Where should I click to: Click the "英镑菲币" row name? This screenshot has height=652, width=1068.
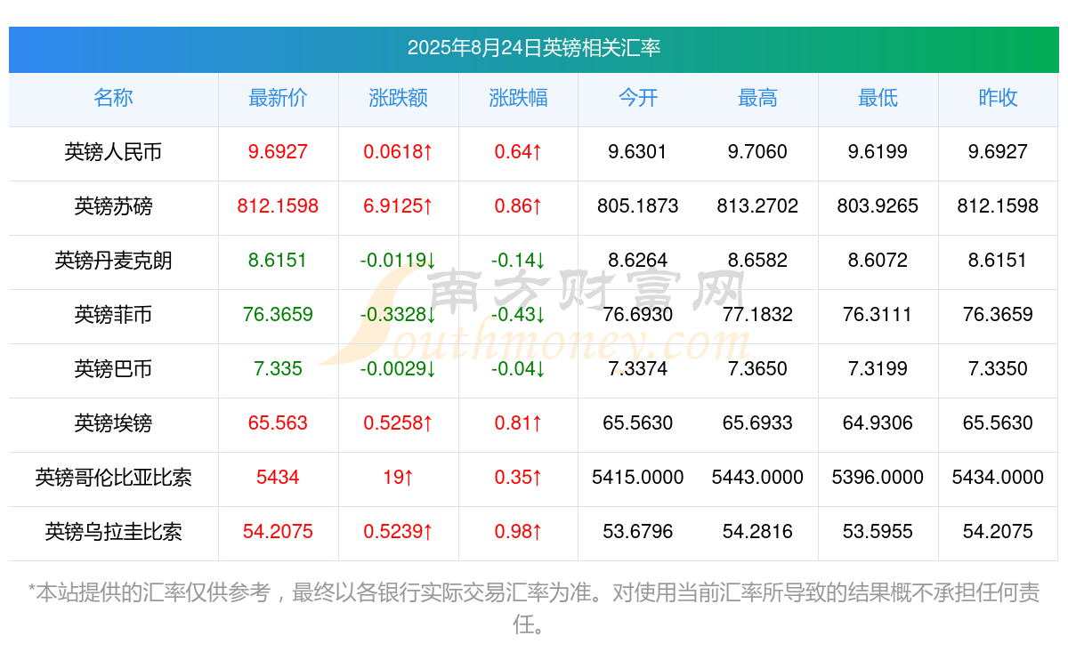point(113,315)
